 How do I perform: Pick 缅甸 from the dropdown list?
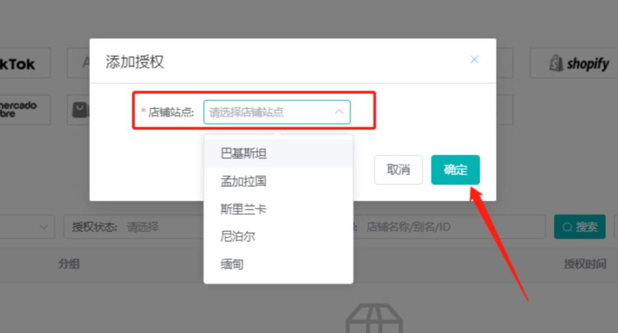[278, 264]
